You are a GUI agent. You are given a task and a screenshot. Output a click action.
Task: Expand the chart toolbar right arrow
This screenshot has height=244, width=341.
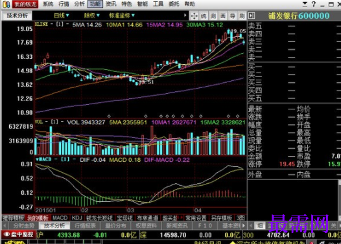click(185, 16)
